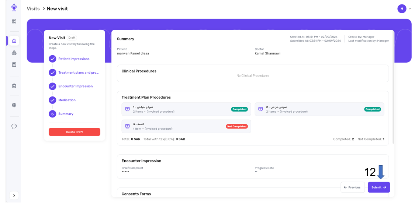Open the Not Completed procedure 3 card
This screenshot has height=208, width=415.
(186, 126)
